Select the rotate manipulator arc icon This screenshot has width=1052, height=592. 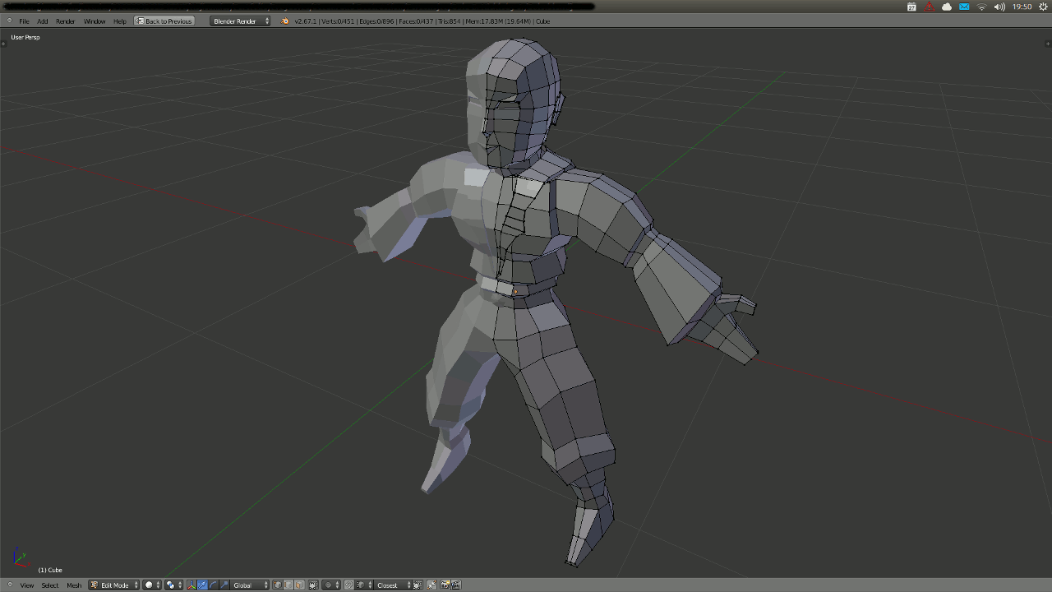(213, 585)
